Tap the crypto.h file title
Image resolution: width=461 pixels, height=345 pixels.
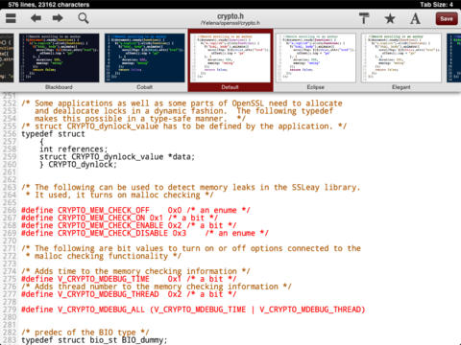point(230,16)
